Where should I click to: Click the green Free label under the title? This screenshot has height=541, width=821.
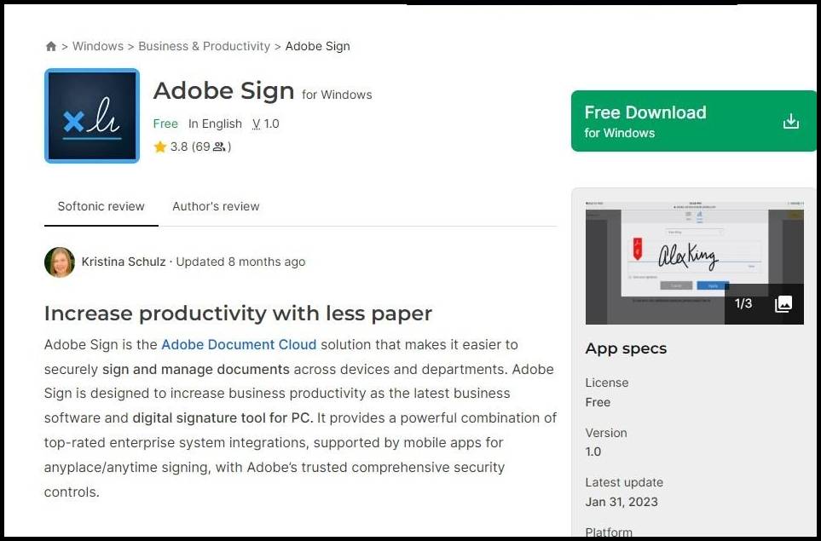click(x=165, y=124)
